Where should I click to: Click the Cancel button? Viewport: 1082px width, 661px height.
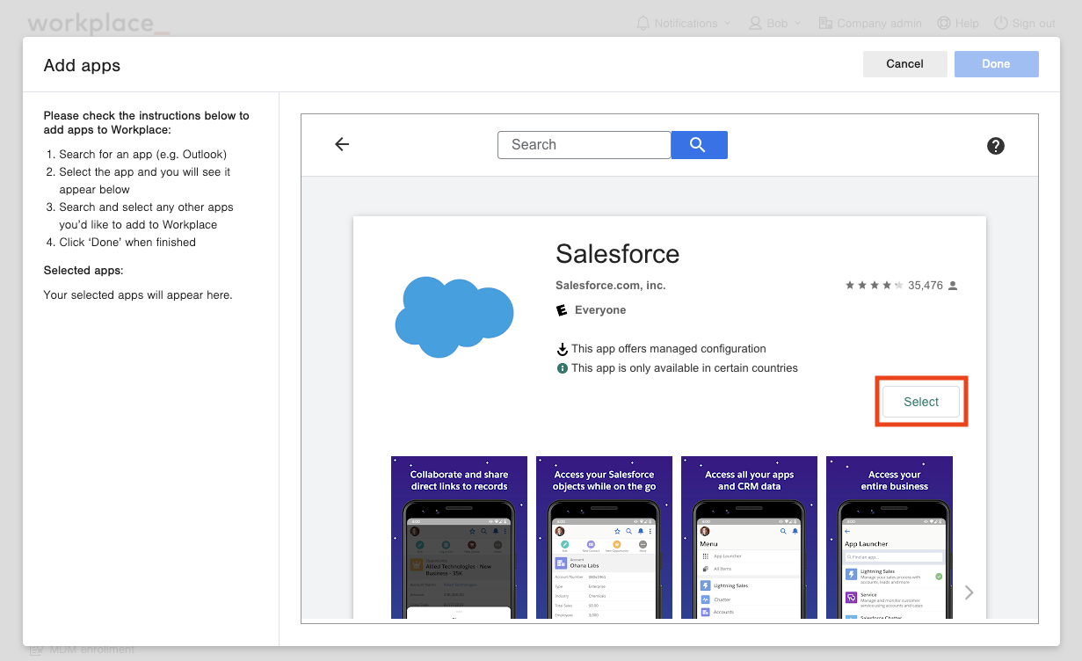click(905, 64)
